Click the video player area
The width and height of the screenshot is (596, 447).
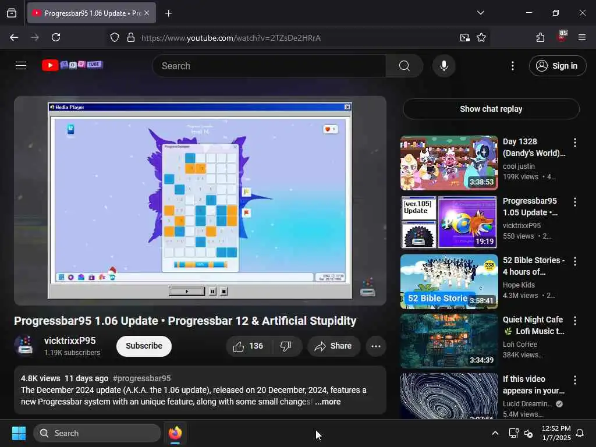(200, 200)
